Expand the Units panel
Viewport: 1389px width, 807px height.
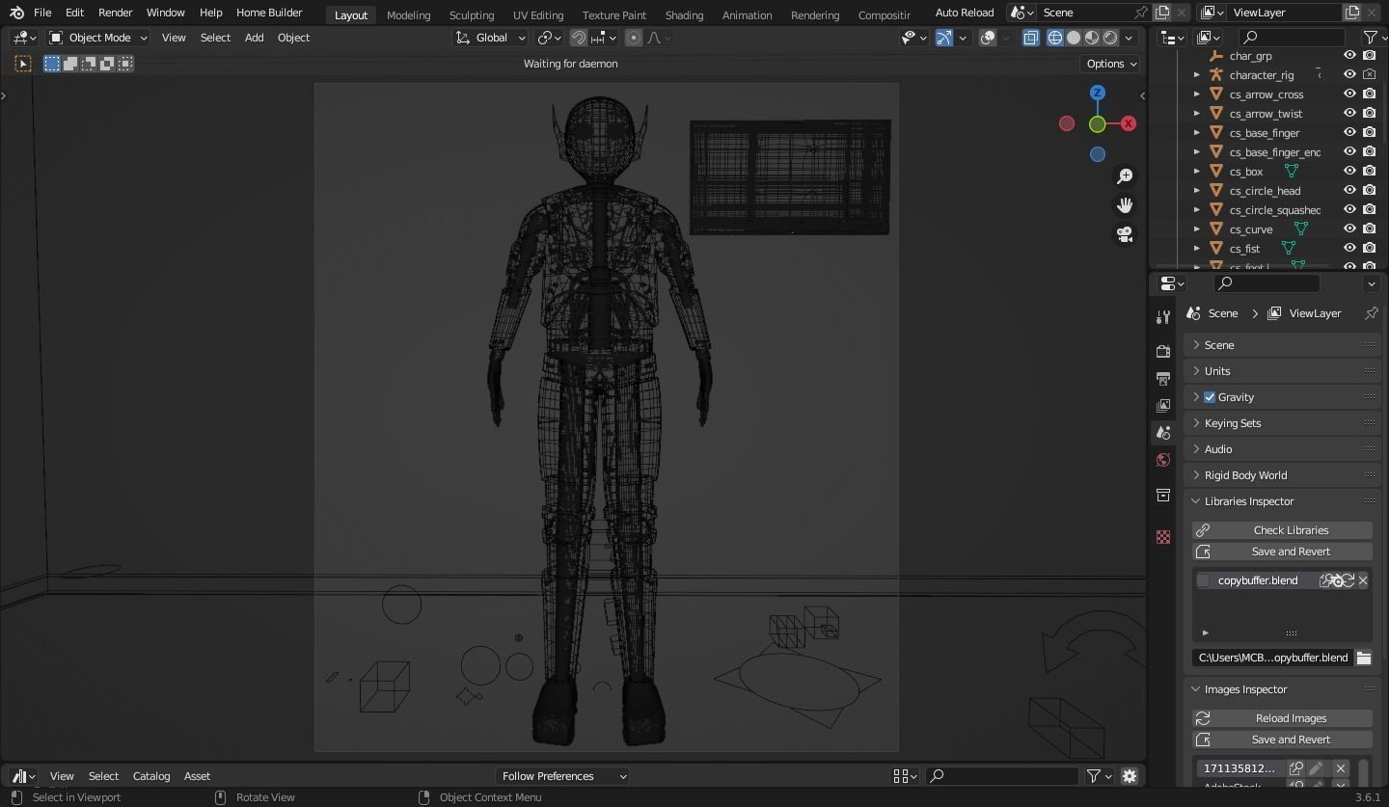[x=1283, y=371]
